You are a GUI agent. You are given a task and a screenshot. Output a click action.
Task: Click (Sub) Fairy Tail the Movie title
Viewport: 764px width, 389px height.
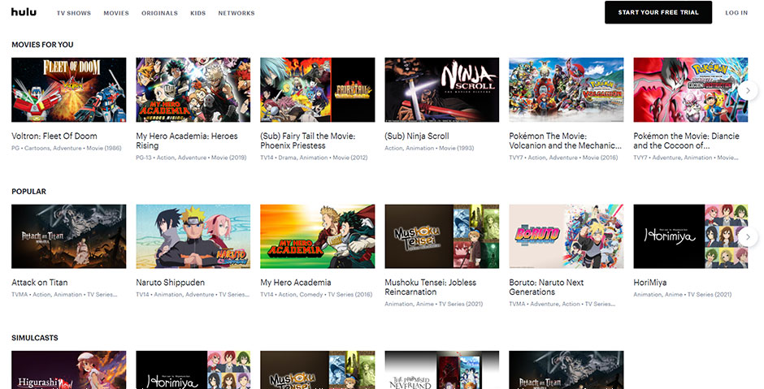tap(308, 140)
